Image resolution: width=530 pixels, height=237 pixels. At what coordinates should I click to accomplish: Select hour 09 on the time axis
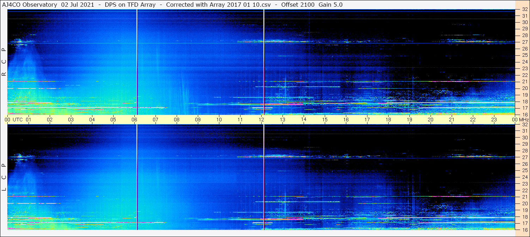point(198,120)
